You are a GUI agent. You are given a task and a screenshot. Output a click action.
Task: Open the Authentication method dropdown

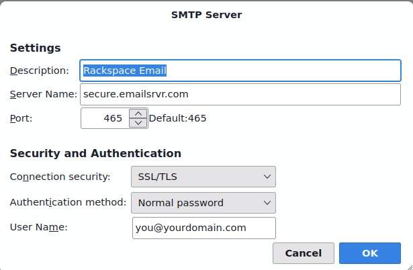click(x=203, y=203)
